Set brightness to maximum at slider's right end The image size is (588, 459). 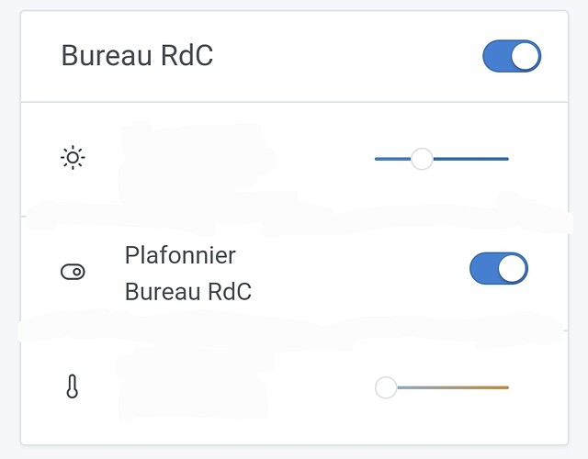coord(507,159)
